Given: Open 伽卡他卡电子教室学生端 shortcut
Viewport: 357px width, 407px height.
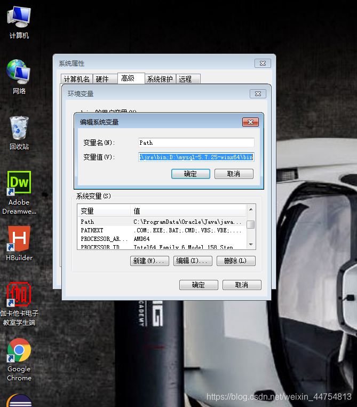Looking at the screenshot, I should click(19, 304).
